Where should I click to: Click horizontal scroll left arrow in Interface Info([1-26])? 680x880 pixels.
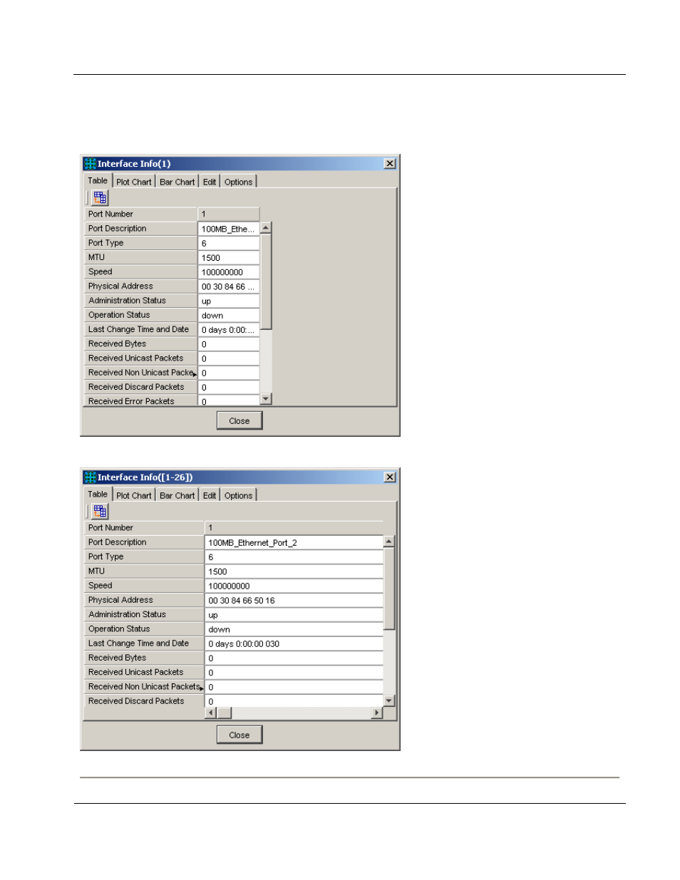click(x=211, y=713)
